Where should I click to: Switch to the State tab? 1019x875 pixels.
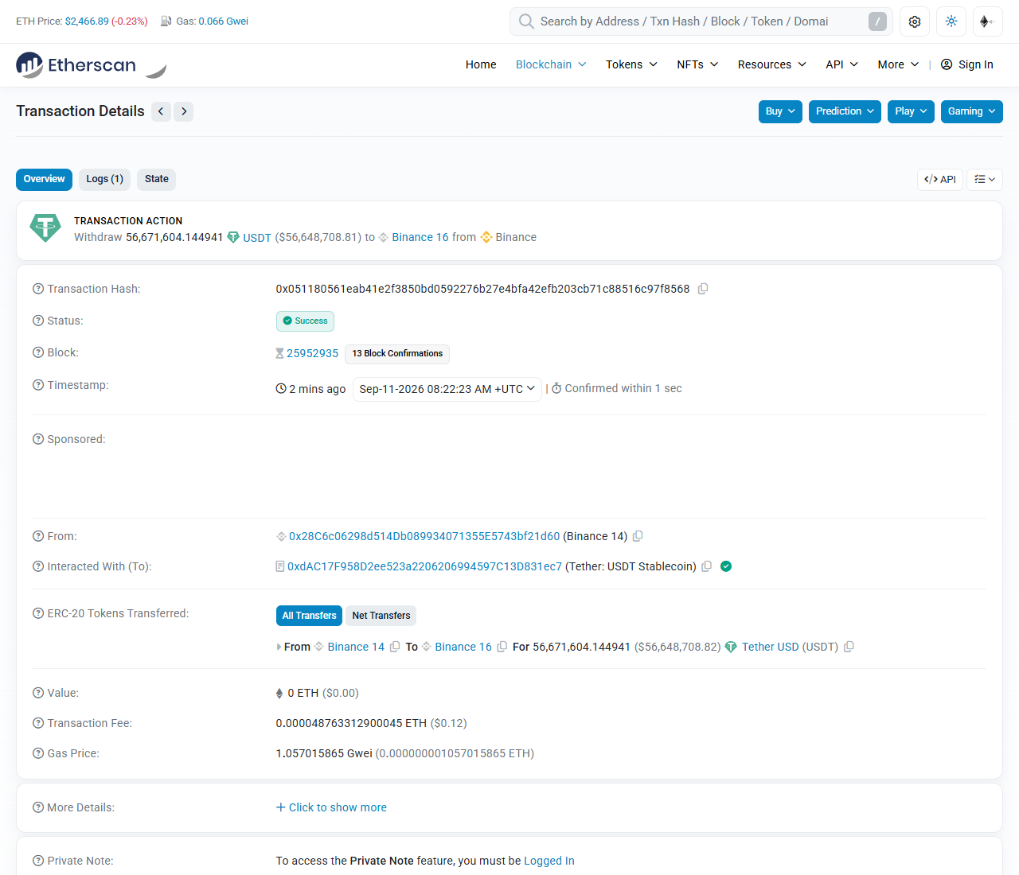(x=157, y=180)
